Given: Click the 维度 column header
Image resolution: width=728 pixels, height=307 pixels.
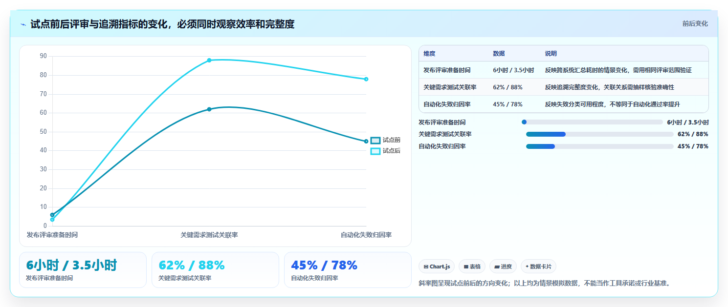Looking at the screenshot, I should [429, 54].
